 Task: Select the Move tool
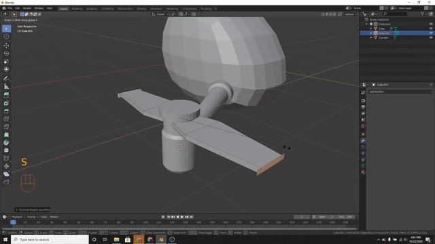[x=6, y=45]
